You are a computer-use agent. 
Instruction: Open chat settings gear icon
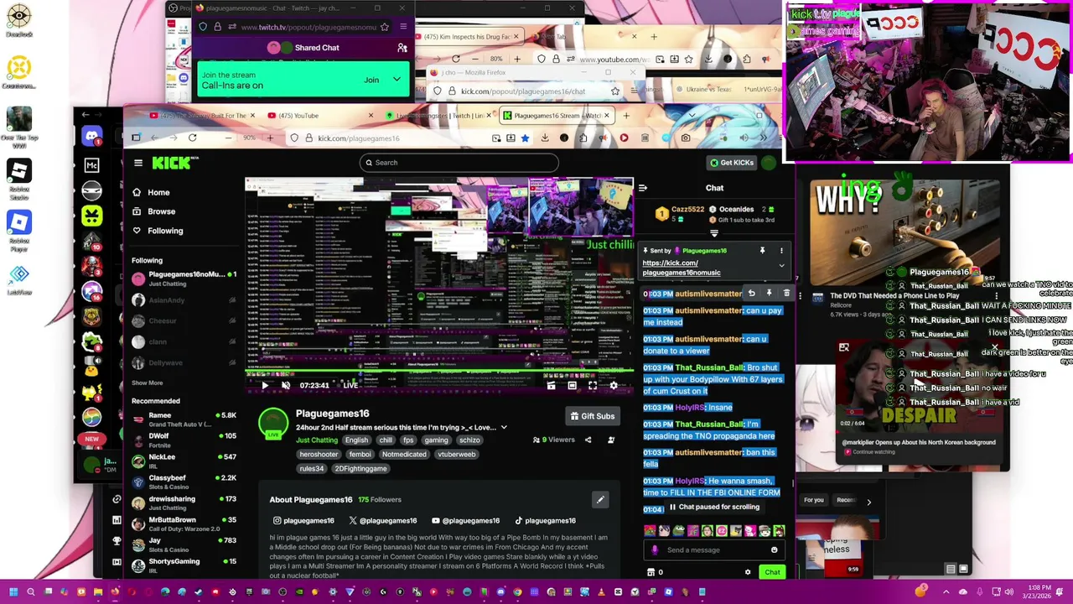point(748,572)
